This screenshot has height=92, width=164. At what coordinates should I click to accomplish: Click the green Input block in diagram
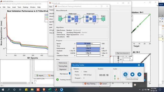click(x=60, y=19)
